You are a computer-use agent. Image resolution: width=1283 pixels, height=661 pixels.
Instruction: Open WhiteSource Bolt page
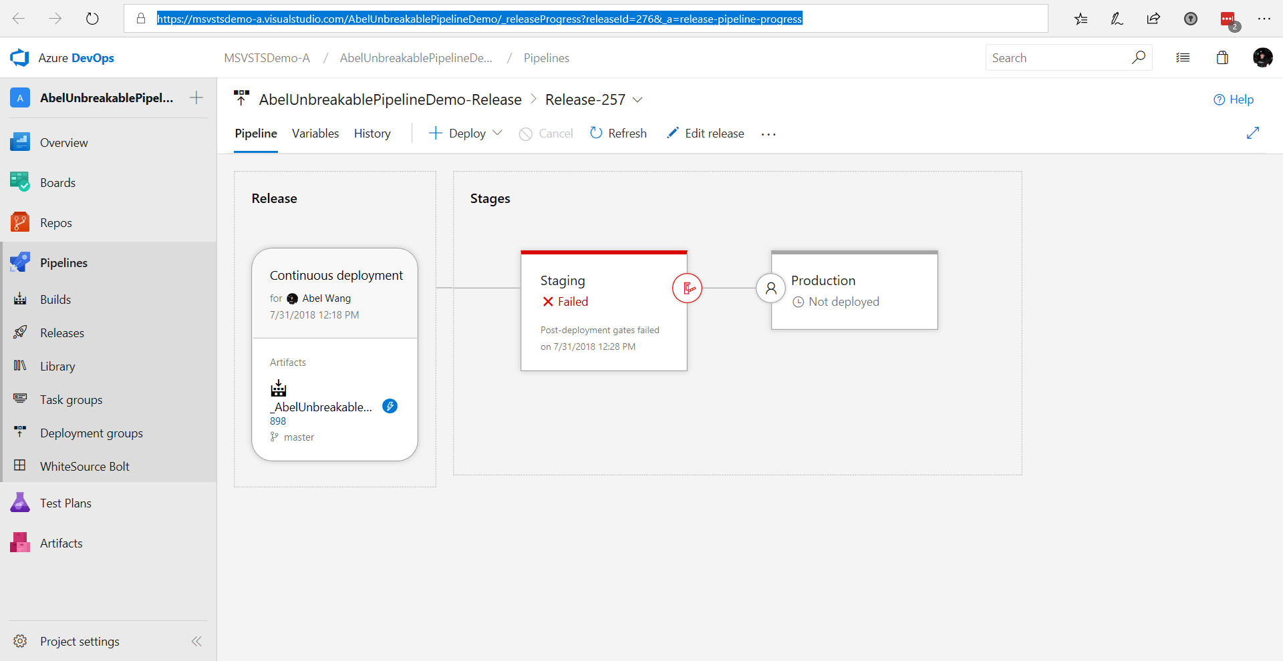coord(85,467)
